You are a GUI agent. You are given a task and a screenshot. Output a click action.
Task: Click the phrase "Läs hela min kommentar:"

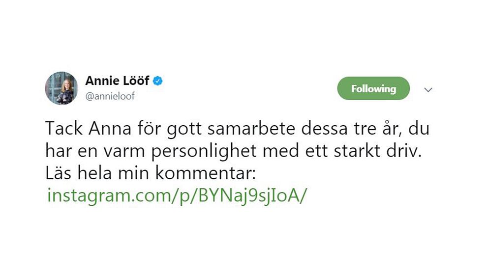pyautogui.click(x=151, y=173)
